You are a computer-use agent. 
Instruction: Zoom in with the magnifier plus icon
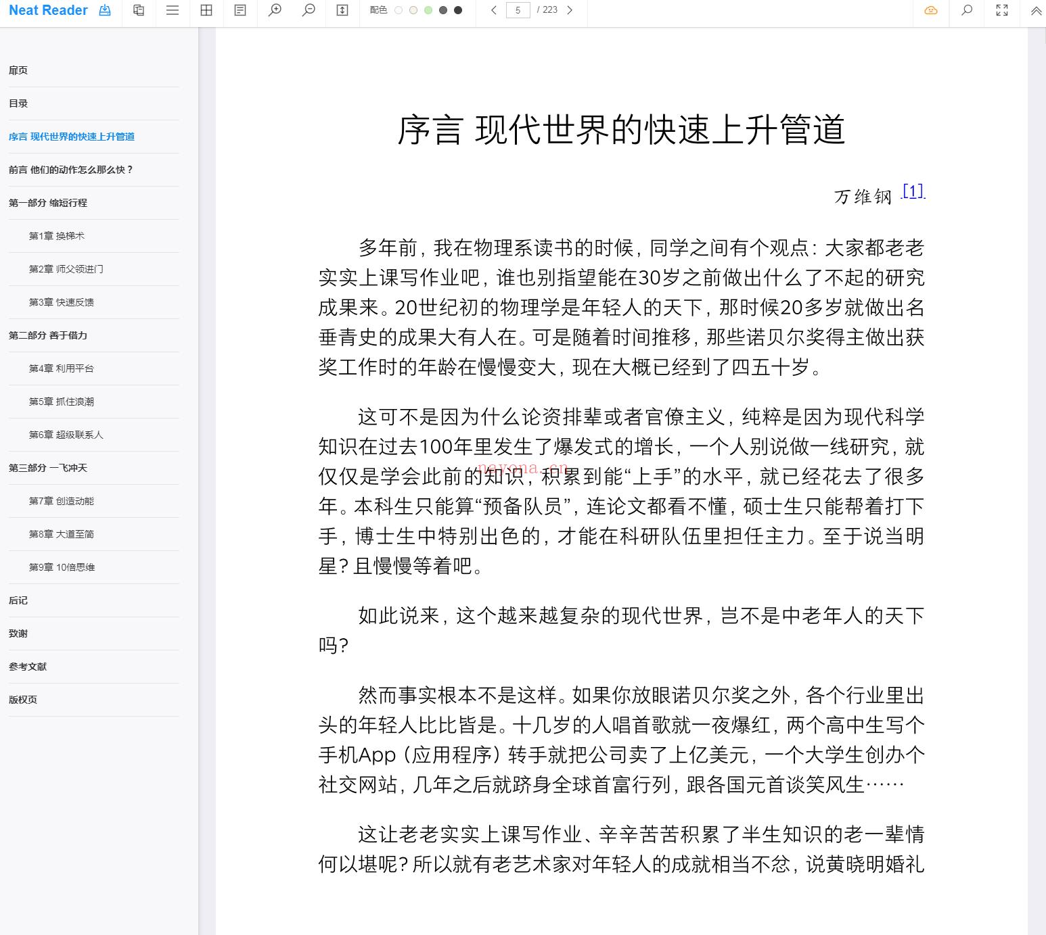pyautogui.click(x=275, y=10)
